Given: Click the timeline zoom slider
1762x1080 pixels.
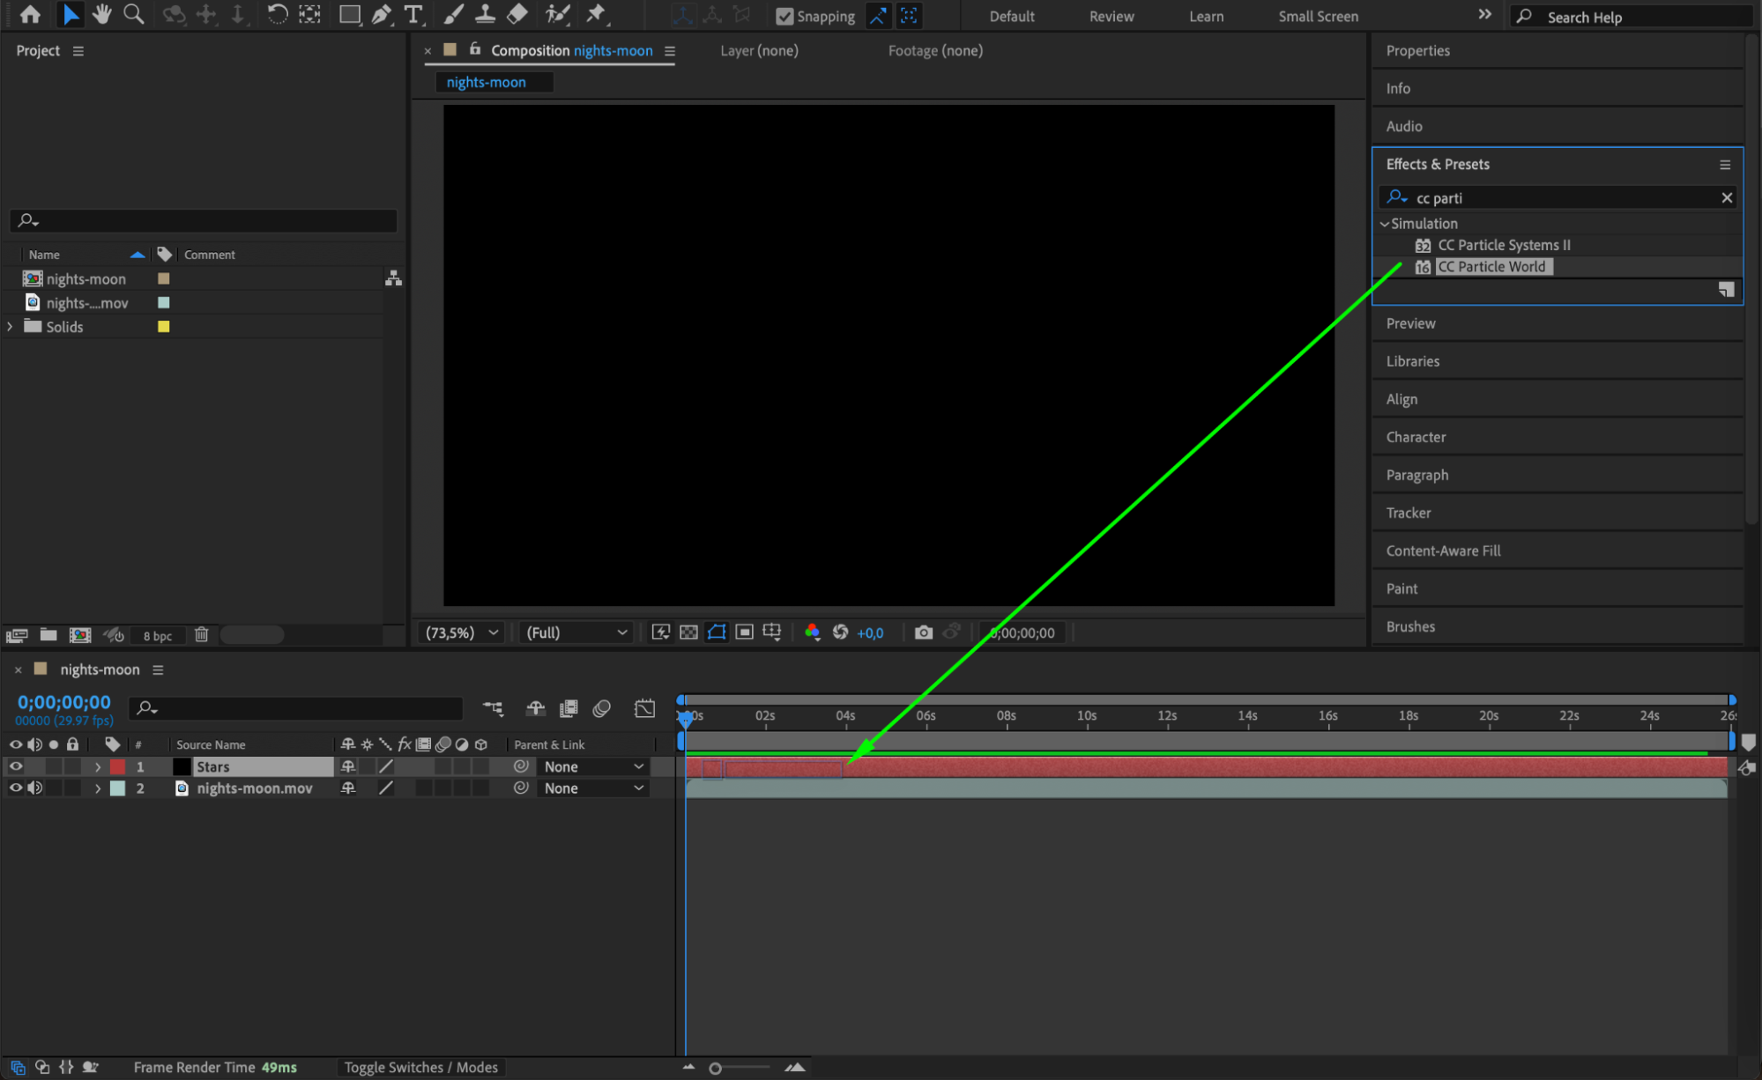Looking at the screenshot, I should tap(716, 1069).
